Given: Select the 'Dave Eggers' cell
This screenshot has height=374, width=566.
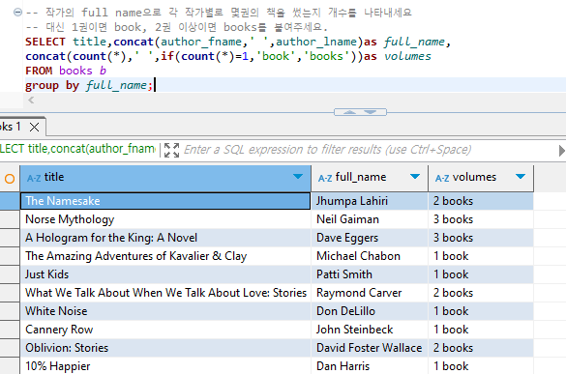Looking at the screenshot, I should [x=370, y=238].
